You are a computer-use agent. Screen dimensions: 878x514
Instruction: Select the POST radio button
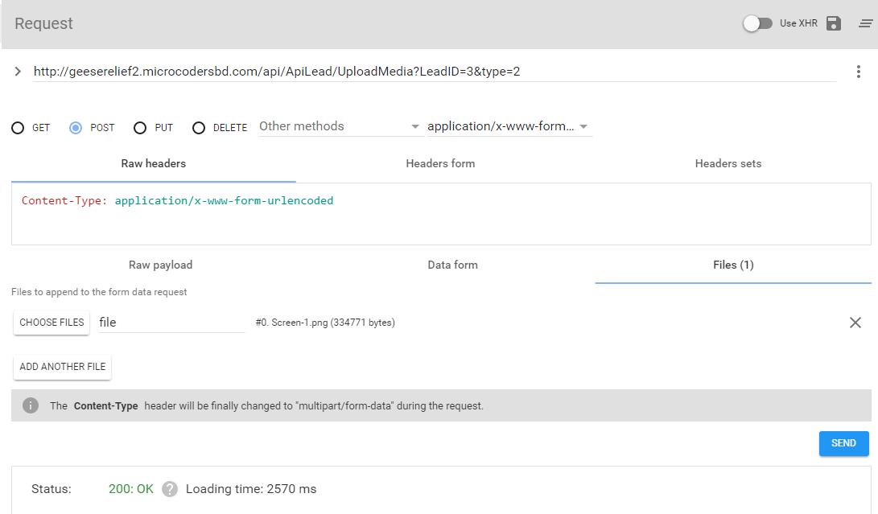pos(76,128)
